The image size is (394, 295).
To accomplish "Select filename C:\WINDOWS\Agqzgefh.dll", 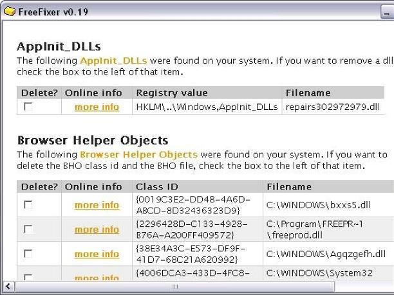I will coord(326,254).
